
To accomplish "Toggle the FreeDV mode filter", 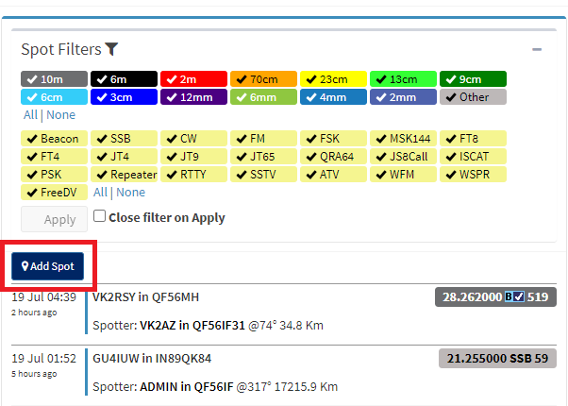I will pyautogui.click(x=55, y=193).
